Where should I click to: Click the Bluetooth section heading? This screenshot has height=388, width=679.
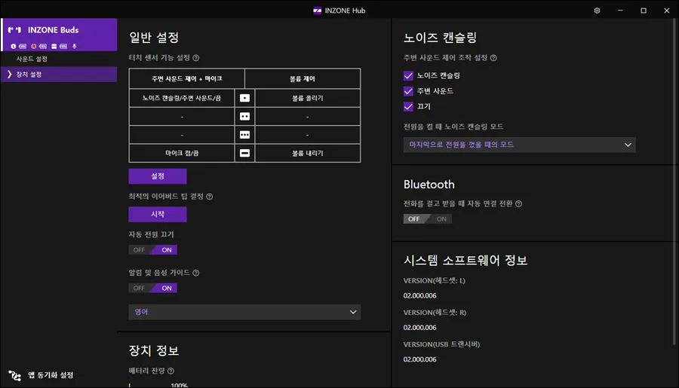point(429,185)
